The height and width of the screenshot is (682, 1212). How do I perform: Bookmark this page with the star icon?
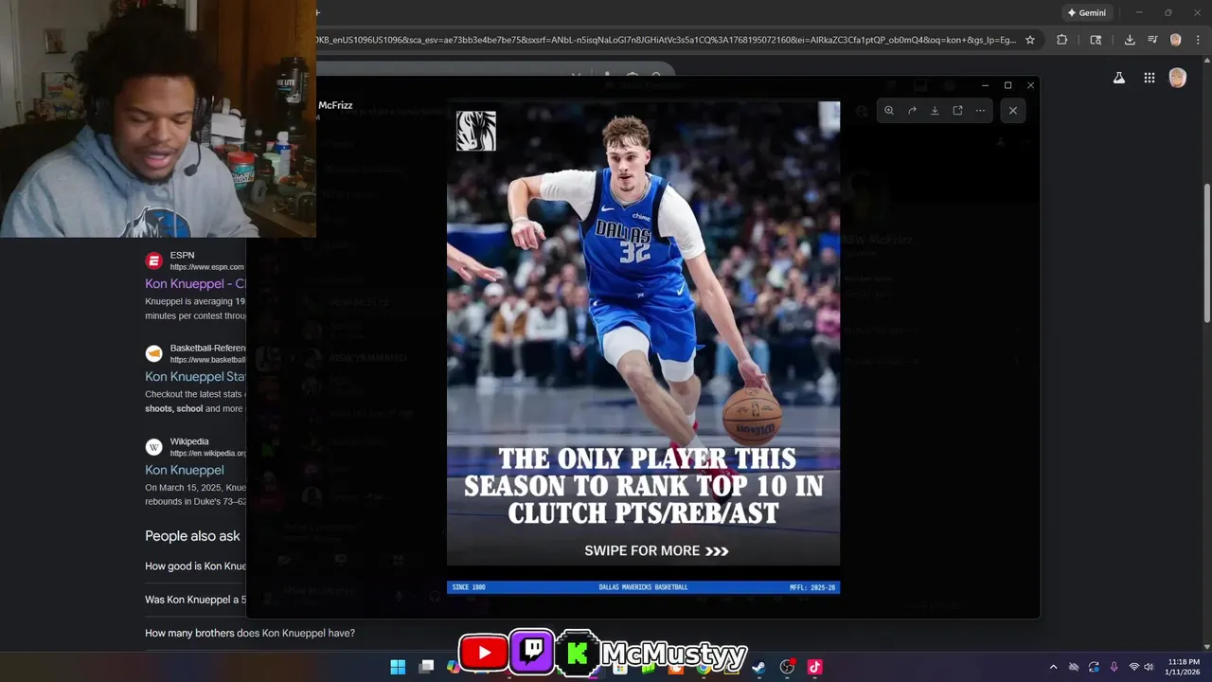coord(1030,40)
